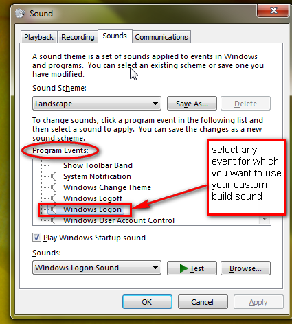Select the Show Toolbar Band event
The image size is (292, 324).
pos(98,165)
